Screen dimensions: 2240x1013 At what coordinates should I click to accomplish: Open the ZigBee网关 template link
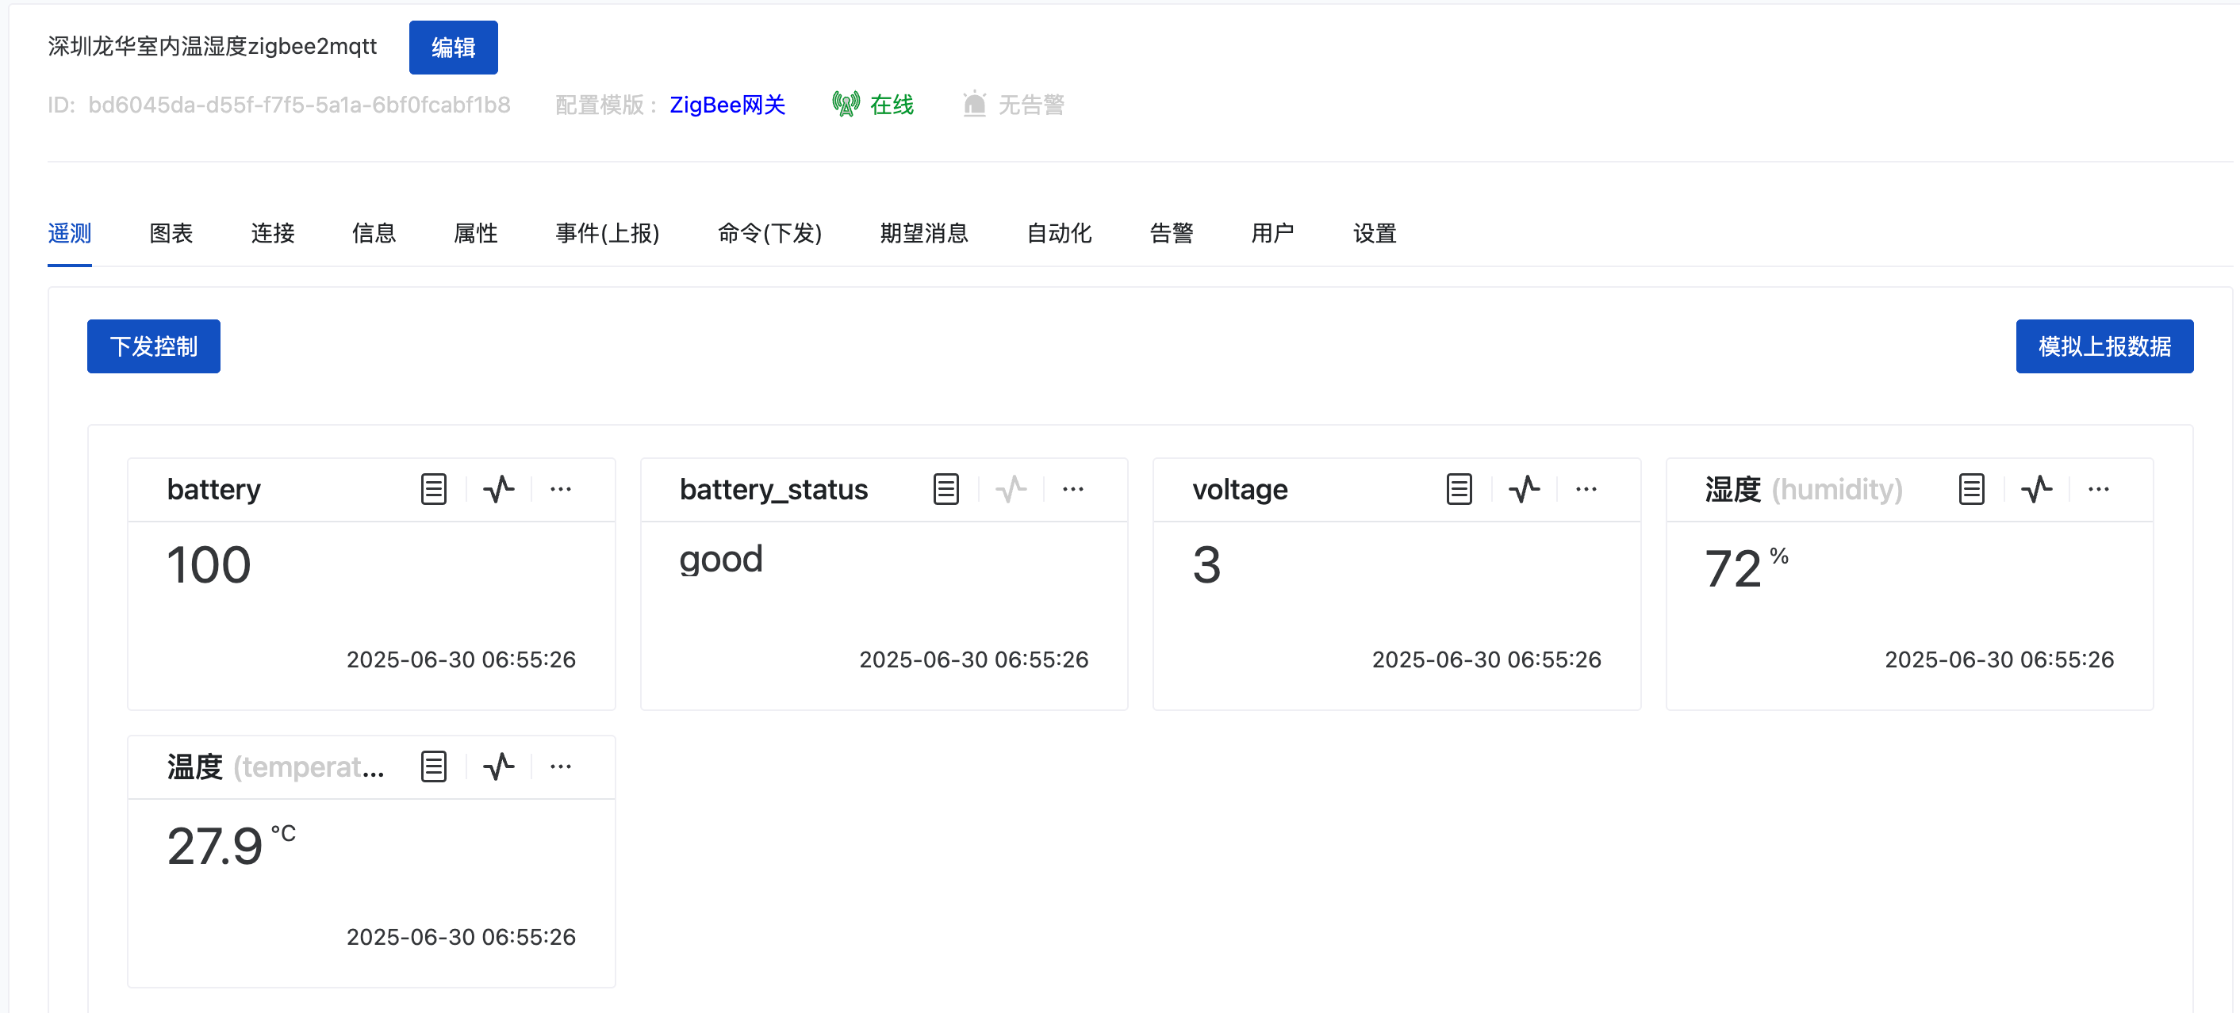coord(728,105)
